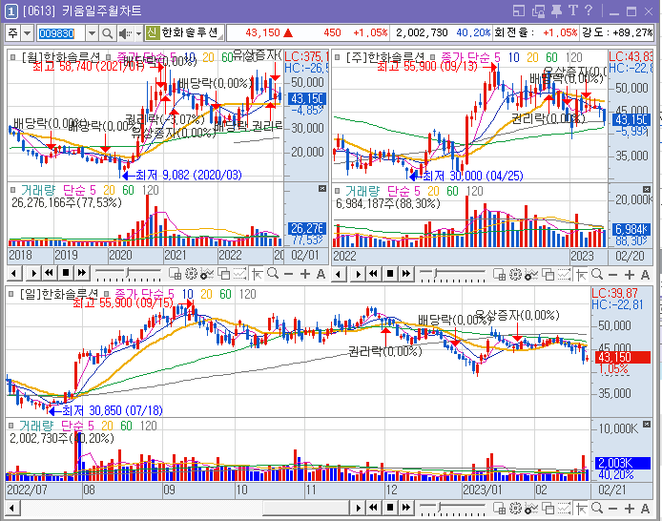Step monthly chart forward with the play arrow
This screenshot has height=521, width=662.
(x=33, y=273)
